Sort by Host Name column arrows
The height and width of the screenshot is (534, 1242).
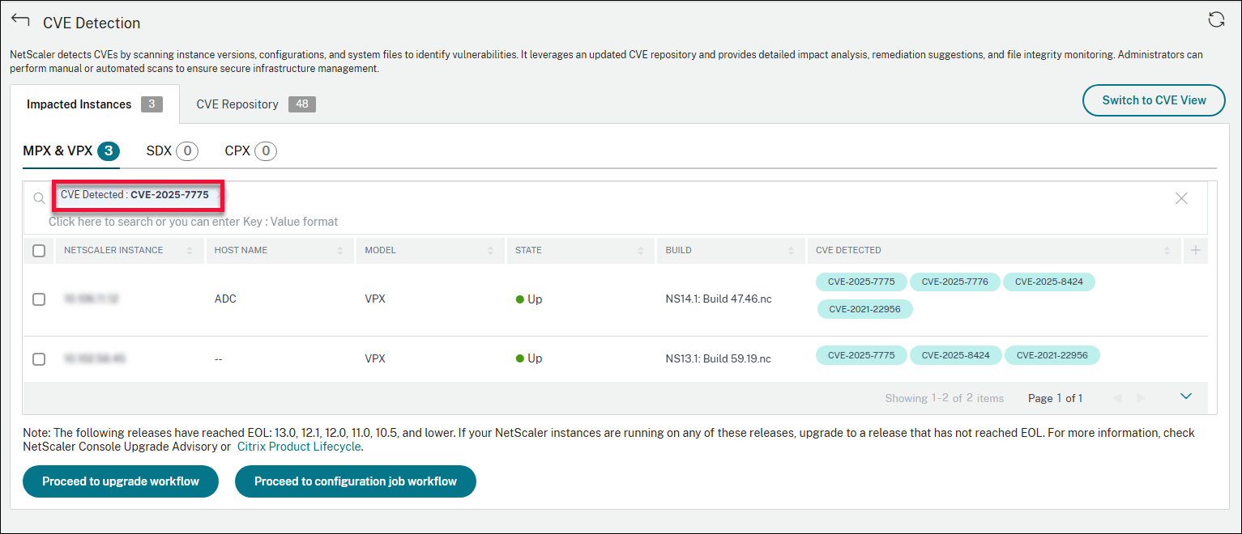point(340,251)
